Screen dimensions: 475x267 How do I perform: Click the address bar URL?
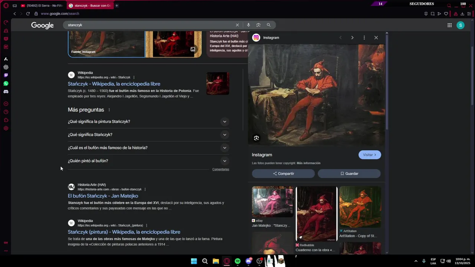point(60,14)
